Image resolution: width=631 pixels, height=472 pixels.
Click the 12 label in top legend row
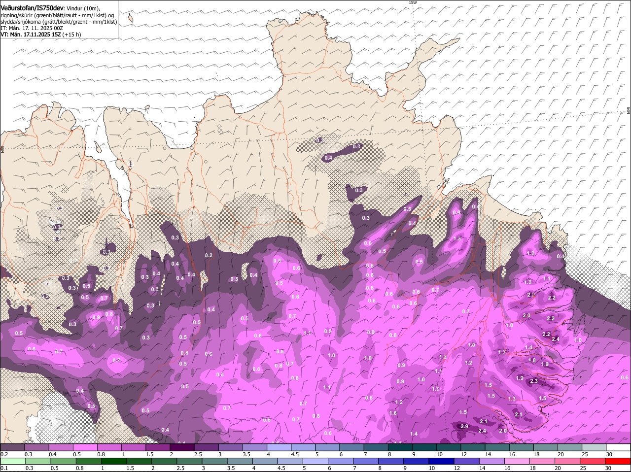click(463, 454)
